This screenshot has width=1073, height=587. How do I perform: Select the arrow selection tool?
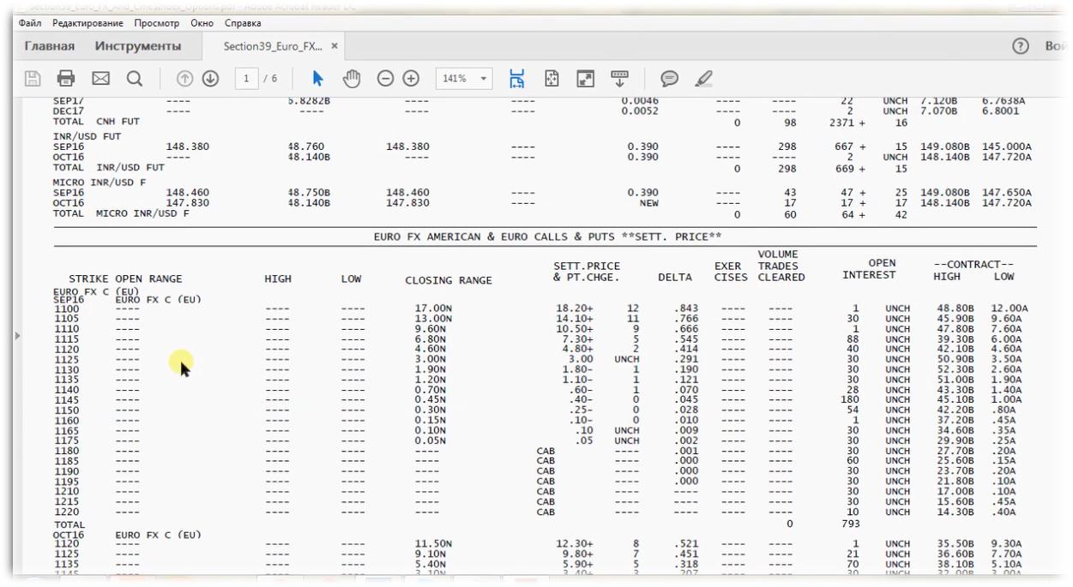317,79
